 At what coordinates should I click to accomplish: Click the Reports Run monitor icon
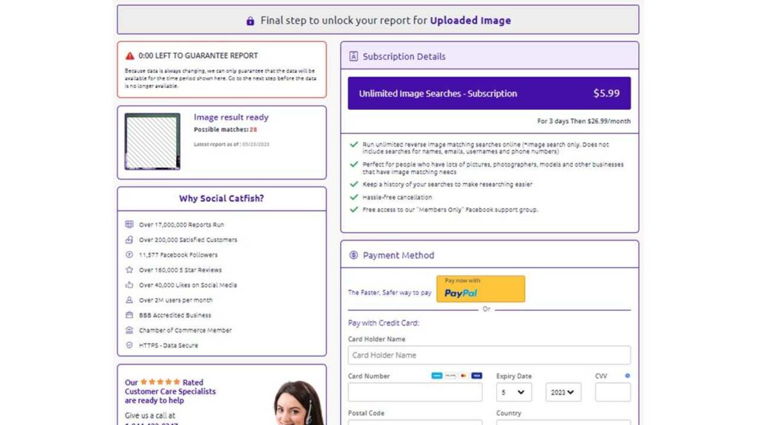(x=129, y=224)
